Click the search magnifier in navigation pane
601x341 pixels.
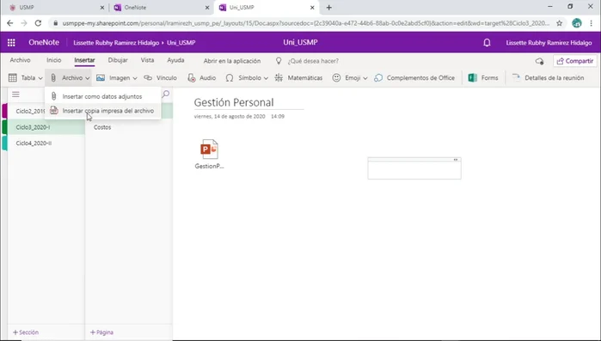(166, 94)
